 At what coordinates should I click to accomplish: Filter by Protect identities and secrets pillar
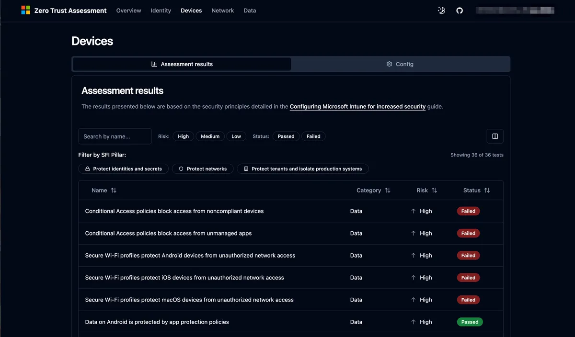123,169
